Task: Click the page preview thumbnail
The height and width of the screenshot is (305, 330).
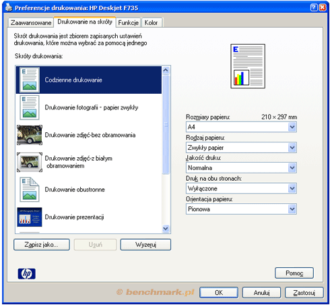Action: [248, 66]
